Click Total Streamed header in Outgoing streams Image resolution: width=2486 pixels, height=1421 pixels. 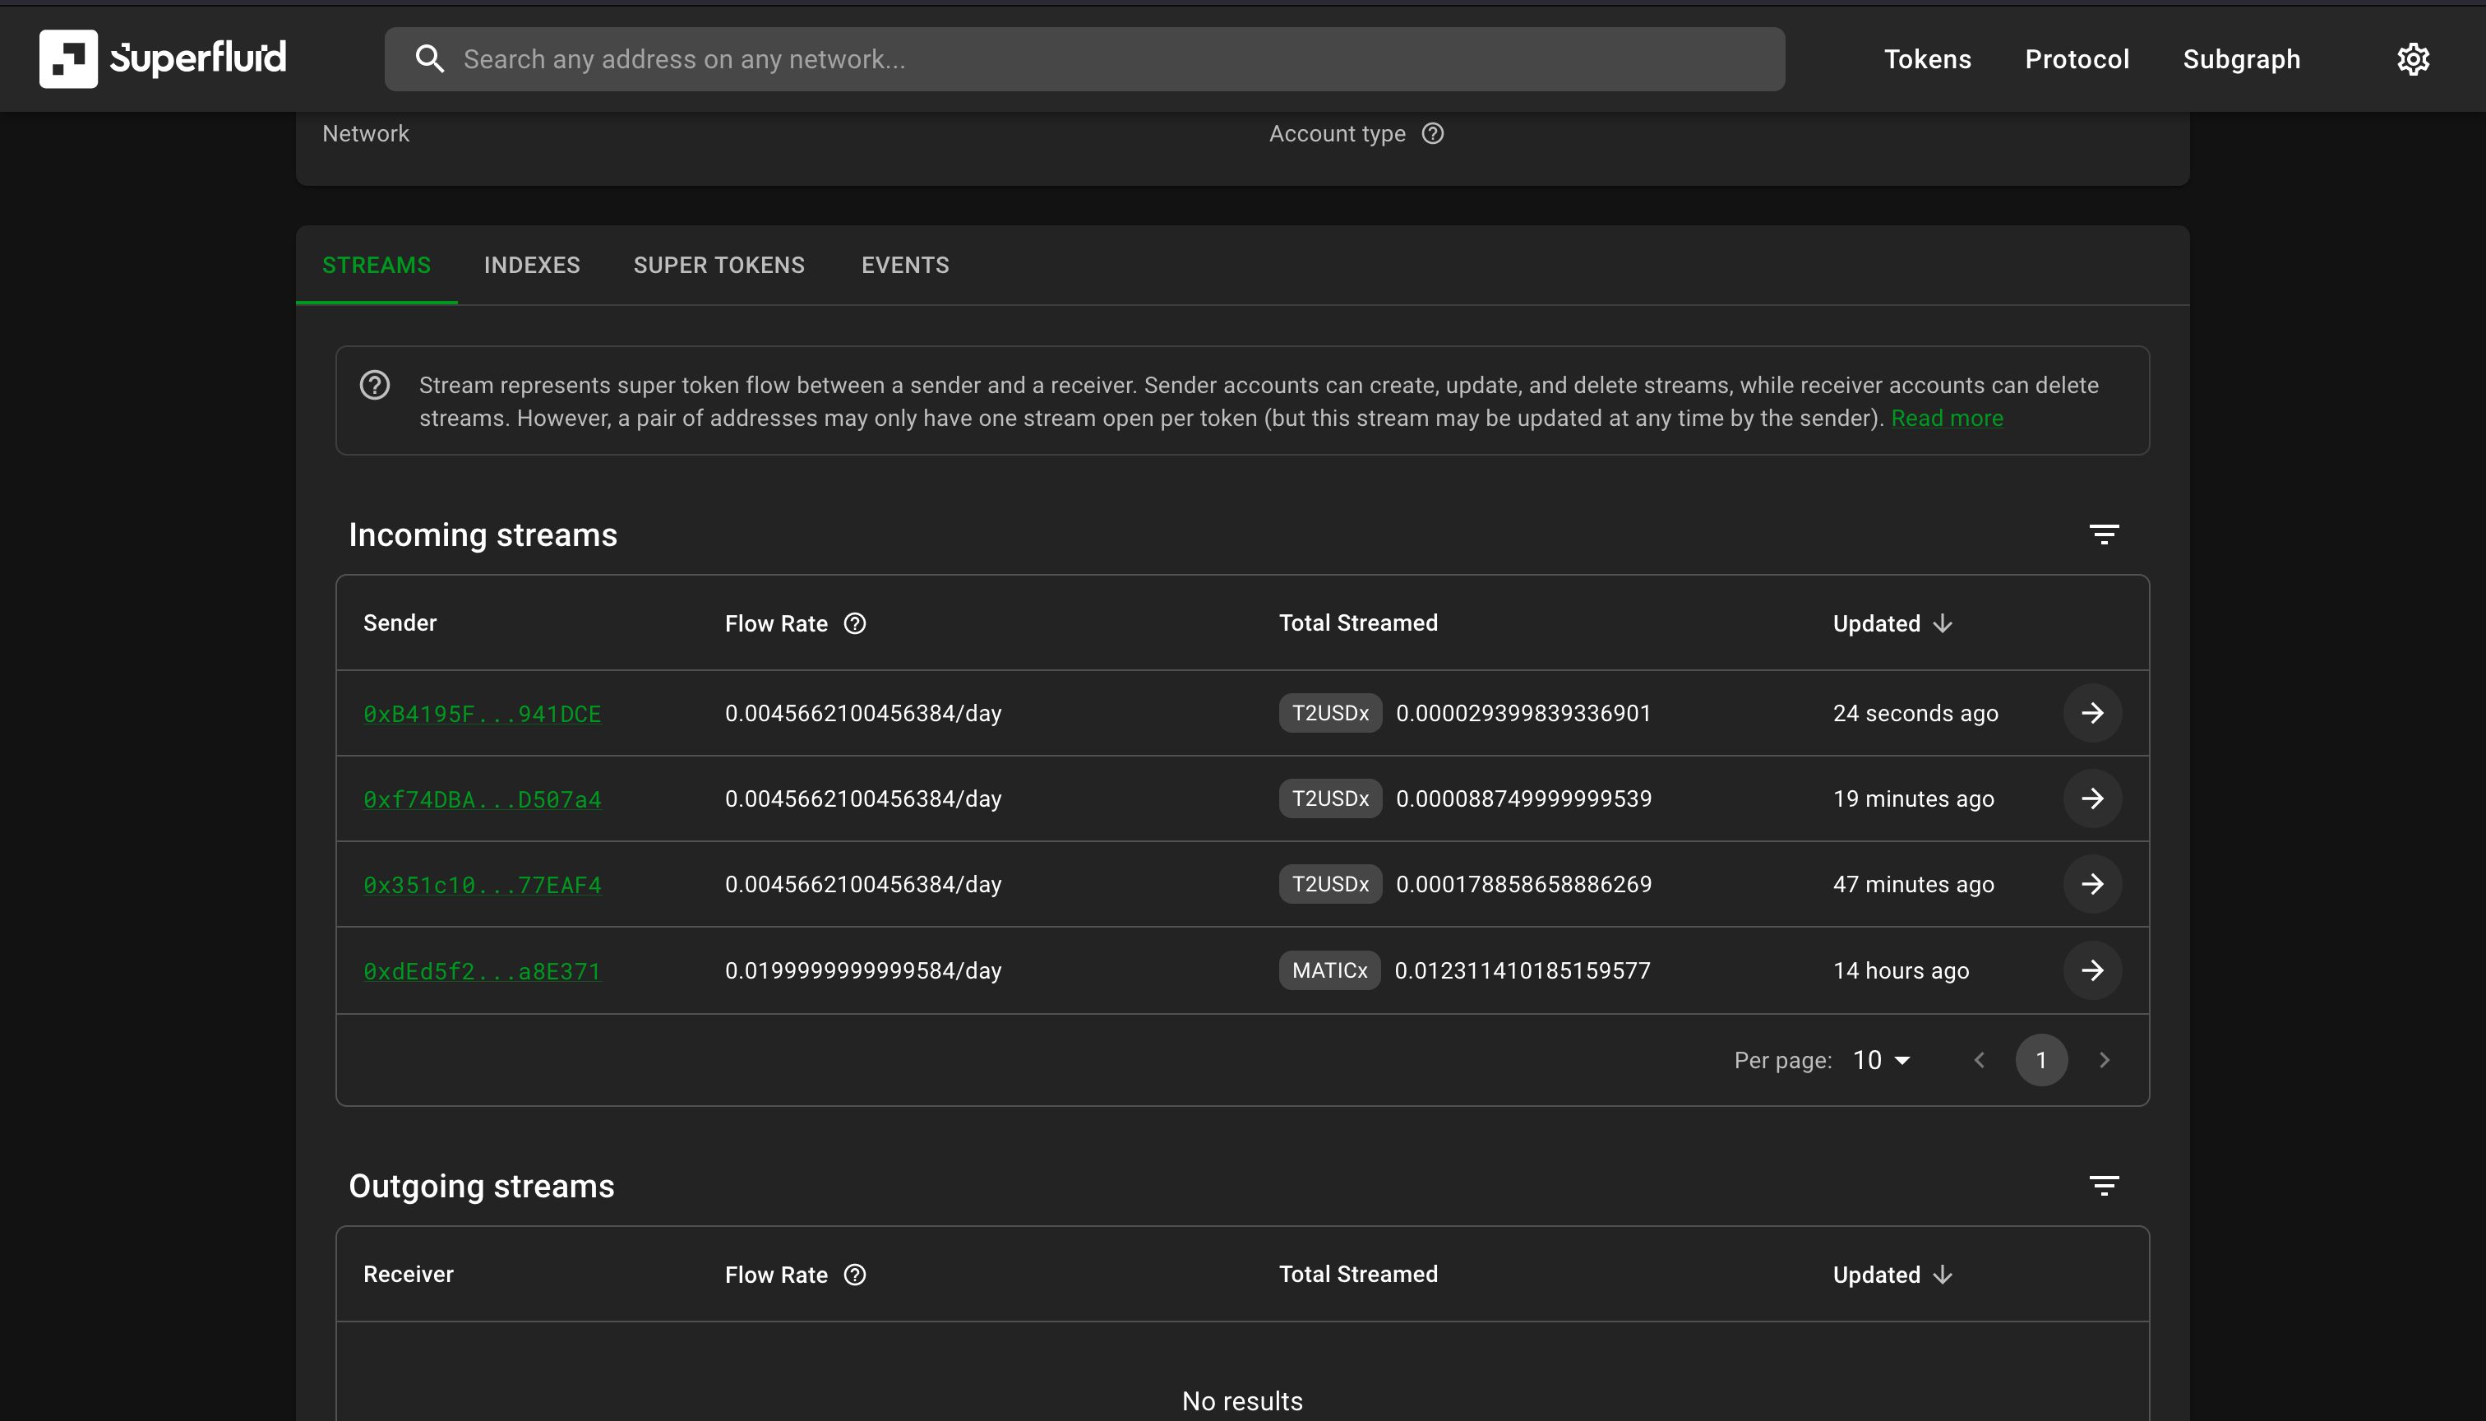(x=1358, y=1274)
